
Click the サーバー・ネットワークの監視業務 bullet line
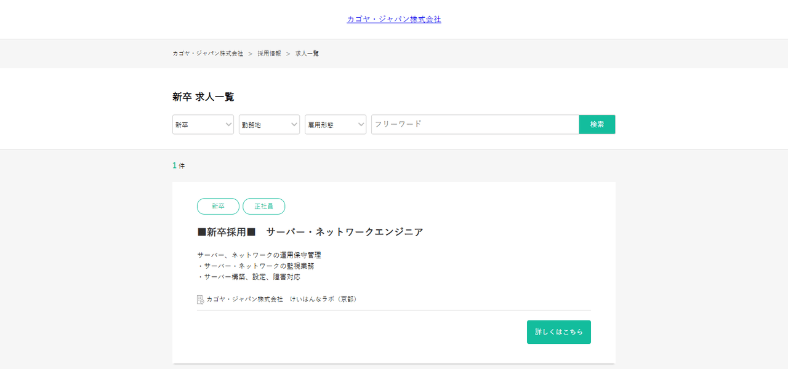(255, 266)
